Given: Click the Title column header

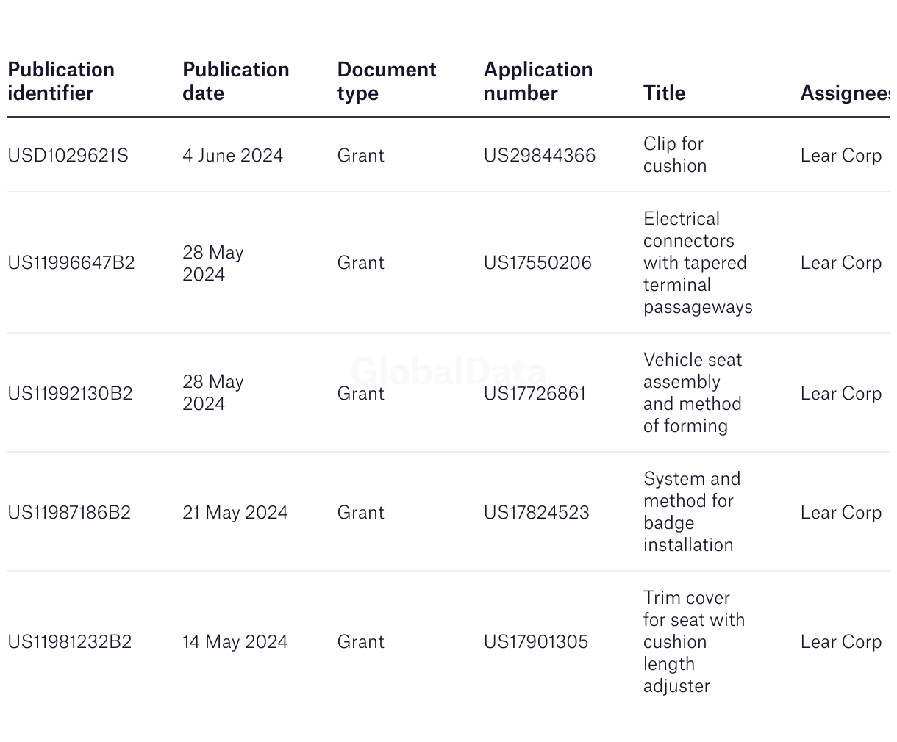Looking at the screenshot, I should pyautogui.click(x=664, y=93).
